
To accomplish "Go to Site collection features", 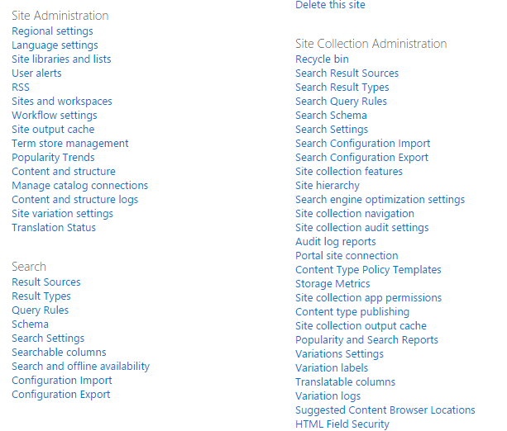I will (349, 172).
